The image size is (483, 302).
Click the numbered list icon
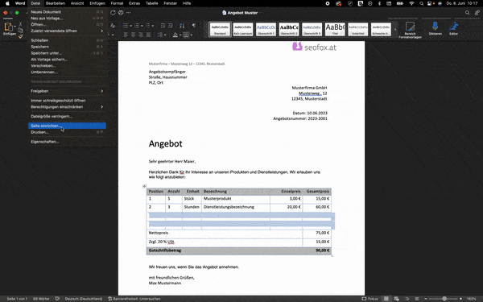point(137,26)
